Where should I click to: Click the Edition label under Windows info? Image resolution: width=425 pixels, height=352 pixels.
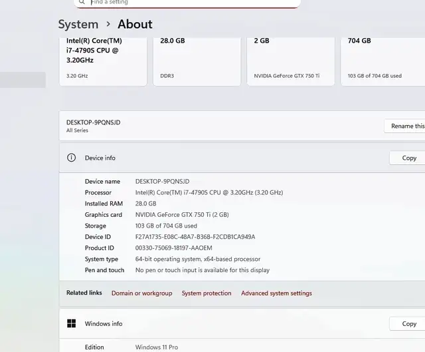tap(94, 347)
